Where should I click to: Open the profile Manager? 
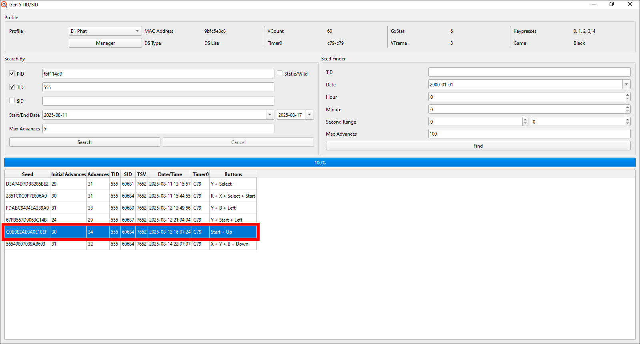[x=105, y=43]
